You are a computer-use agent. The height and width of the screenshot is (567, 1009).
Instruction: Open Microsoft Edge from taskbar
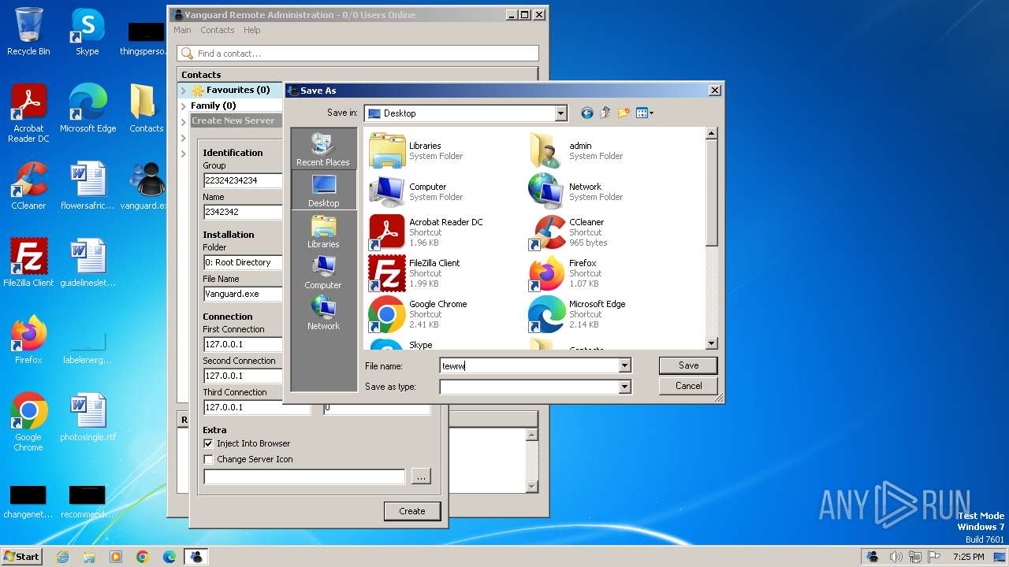tap(169, 557)
